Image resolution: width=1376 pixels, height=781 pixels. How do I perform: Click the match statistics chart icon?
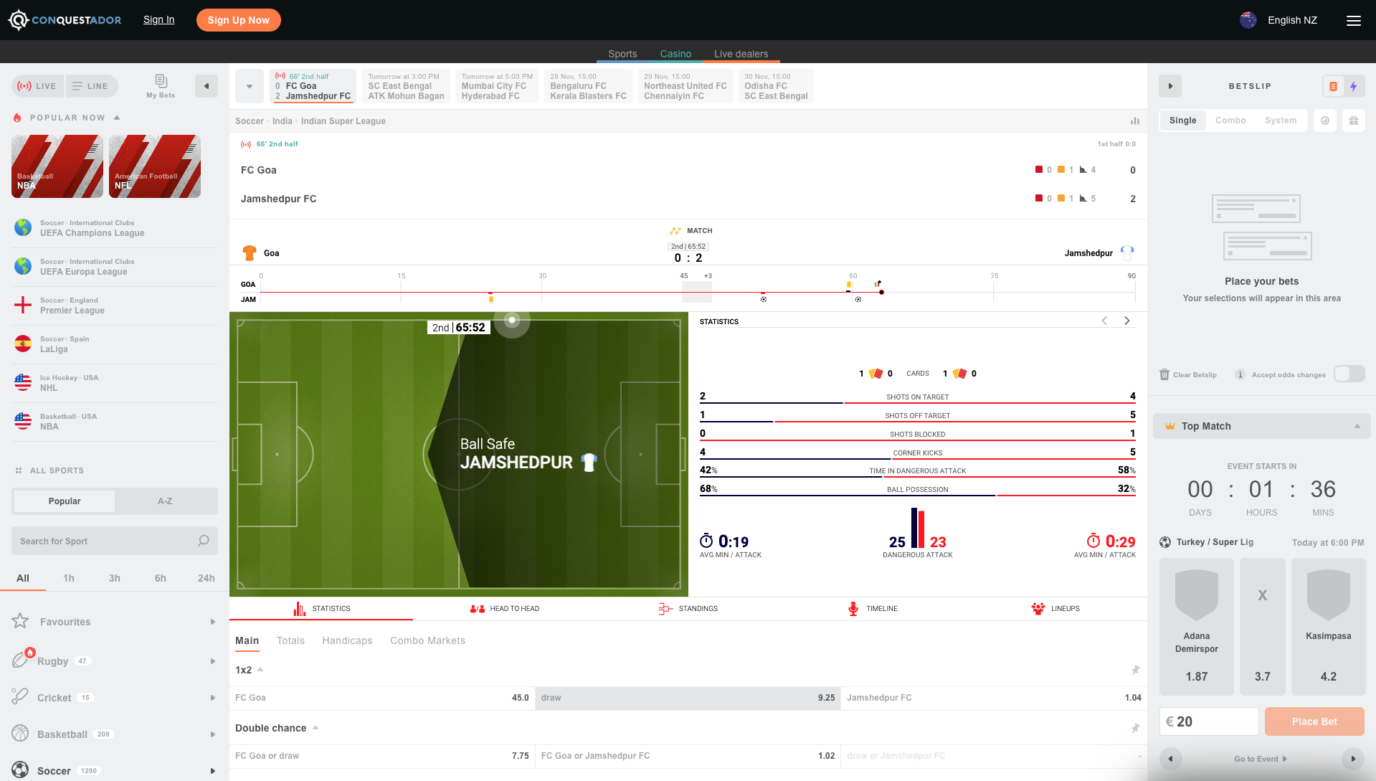(1134, 121)
